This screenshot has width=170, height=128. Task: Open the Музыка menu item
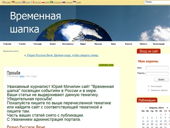pos(98,44)
